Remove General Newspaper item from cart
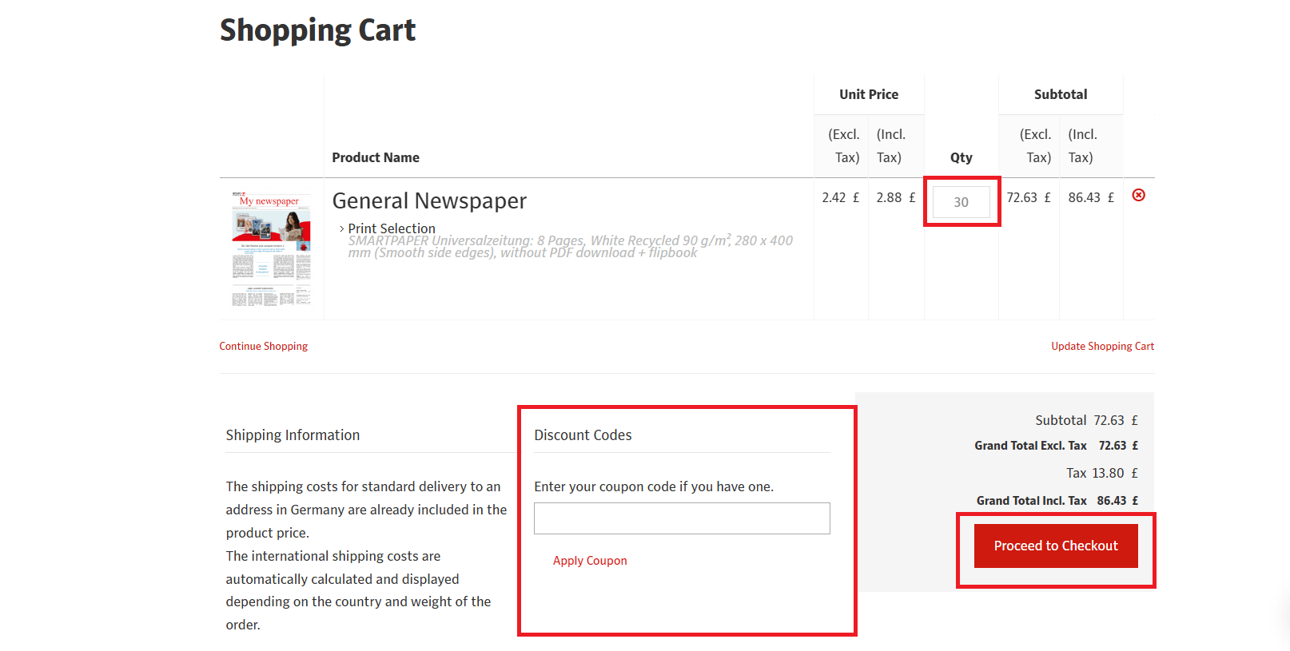 tap(1139, 195)
